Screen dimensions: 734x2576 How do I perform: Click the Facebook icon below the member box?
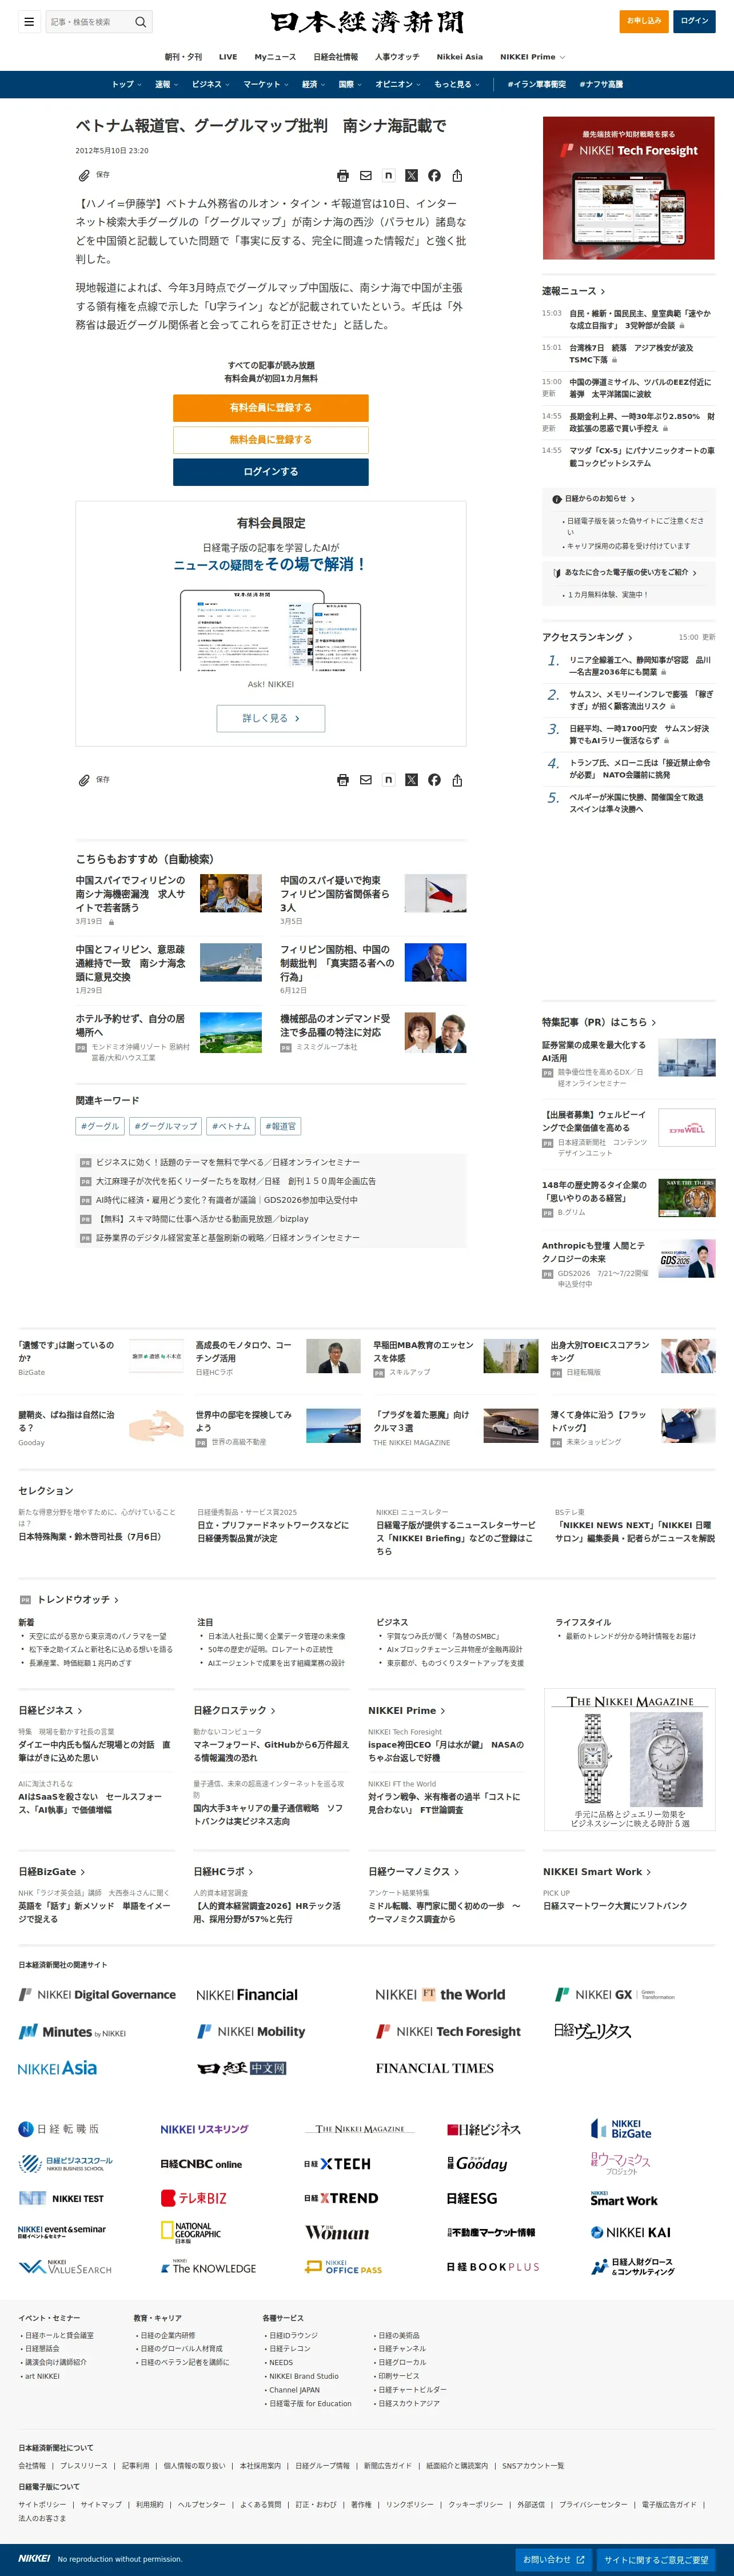(x=434, y=780)
